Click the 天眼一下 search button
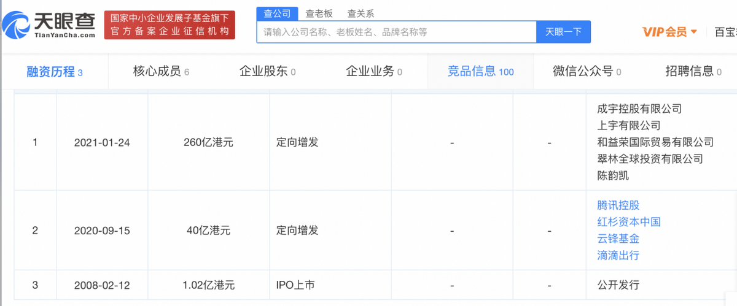Screen dimensions: 737x306 [563, 32]
